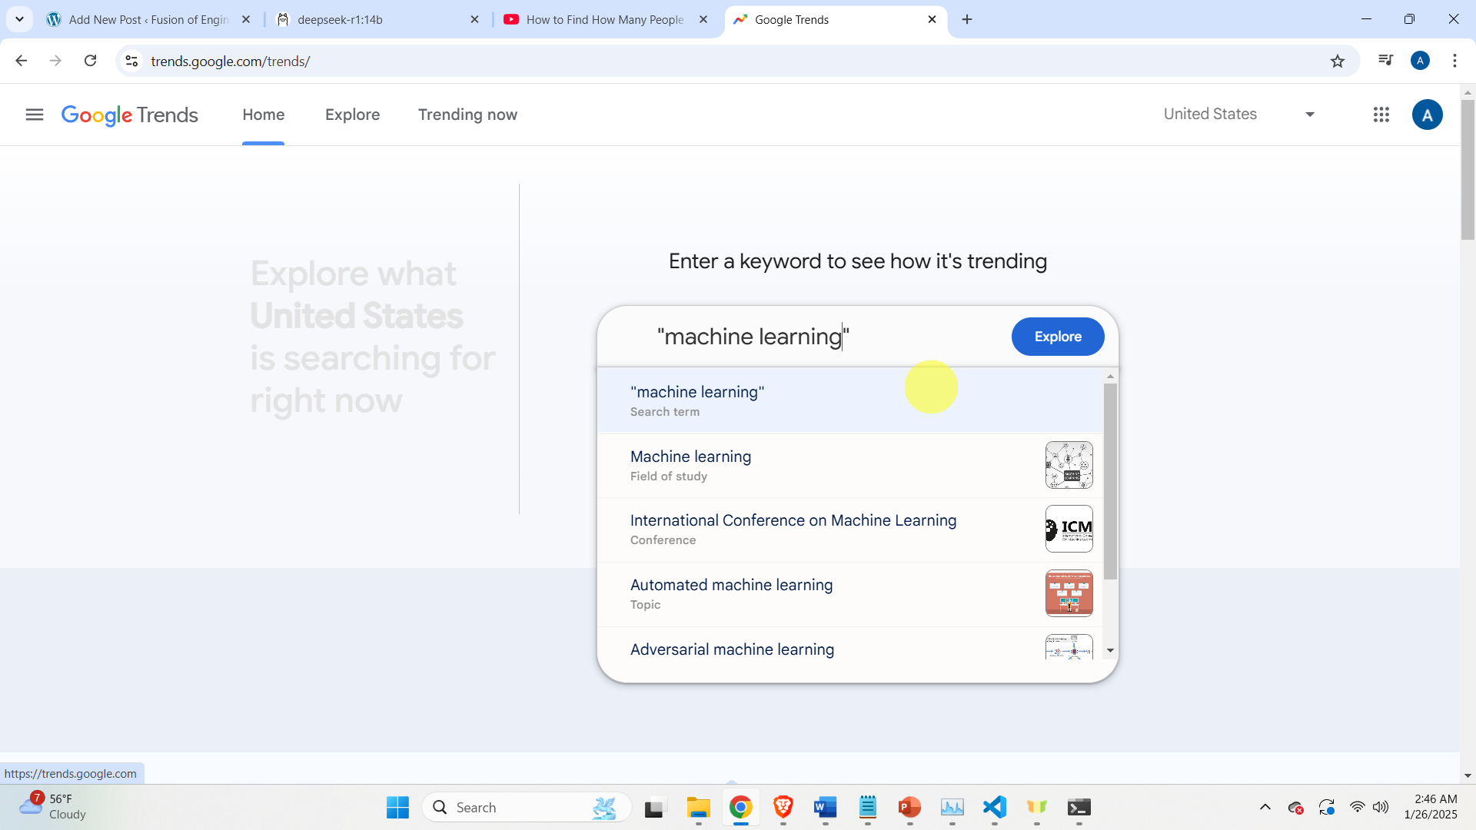Choose Machine learning Field of study suggestion
This screenshot has width=1476, height=830.
tap(850, 465)
